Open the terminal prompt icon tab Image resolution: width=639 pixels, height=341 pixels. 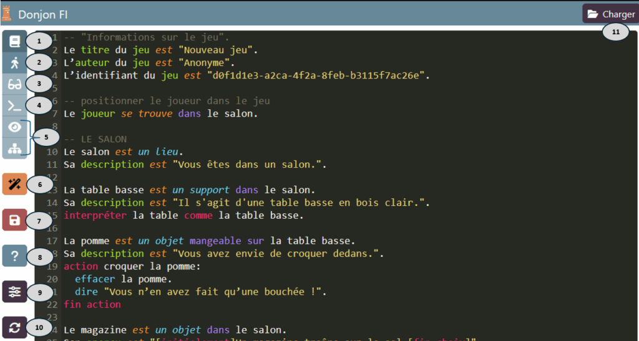click(14, 106)
